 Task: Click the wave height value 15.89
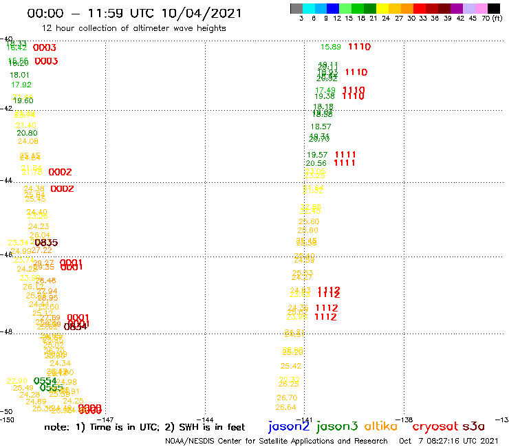tap(331, 47)
